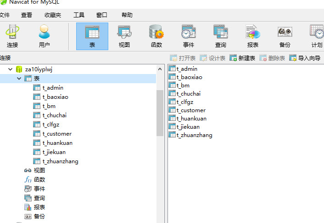This screenshot has height=223, width=324.
Task: Click the tree panel scroll-up arrow
Action: (x=160, y=69)
